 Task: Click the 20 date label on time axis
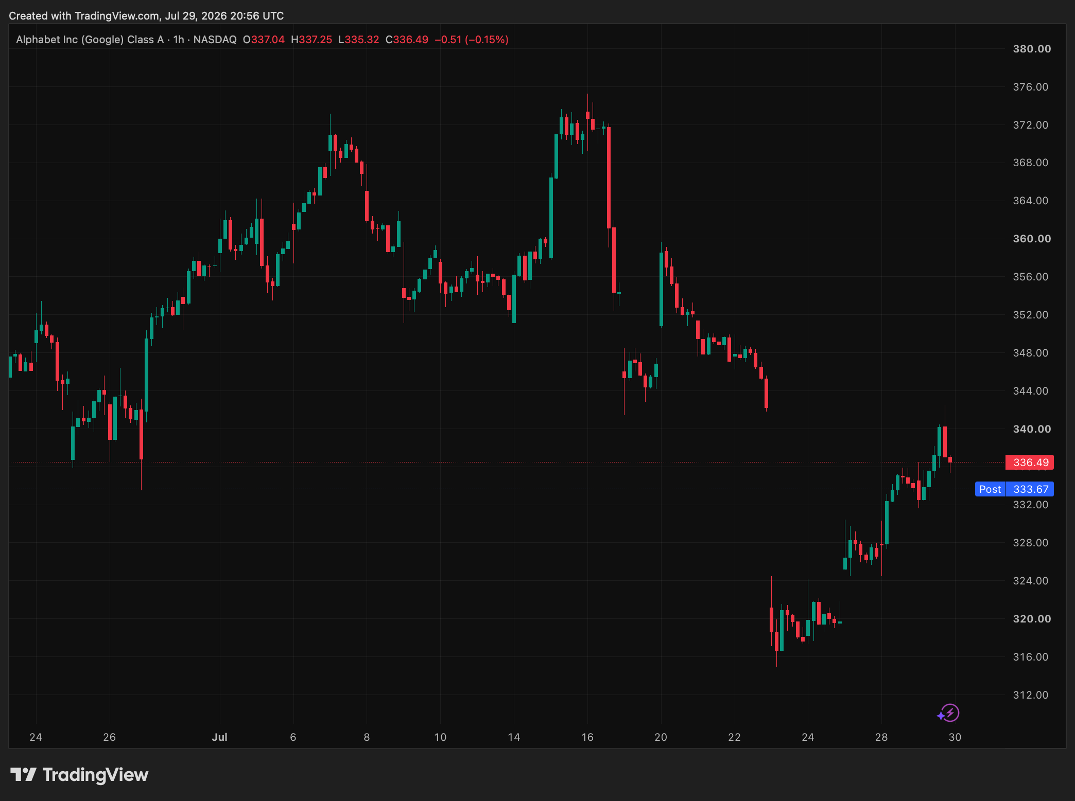click(661, 737)
